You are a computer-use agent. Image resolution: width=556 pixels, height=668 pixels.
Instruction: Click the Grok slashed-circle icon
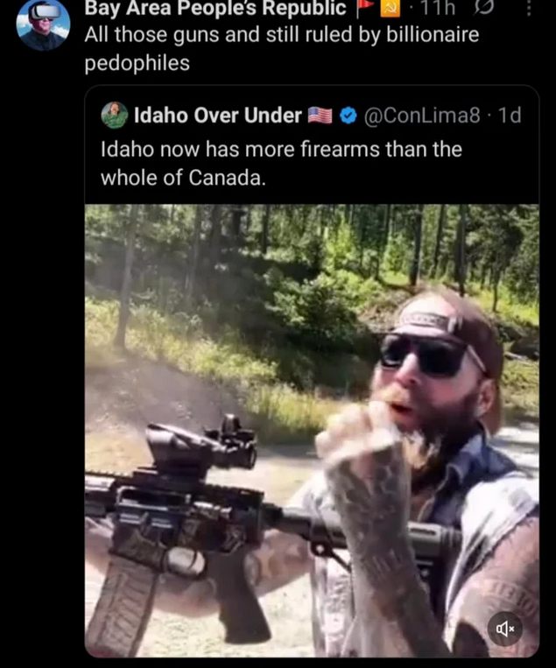coord(483,8)
